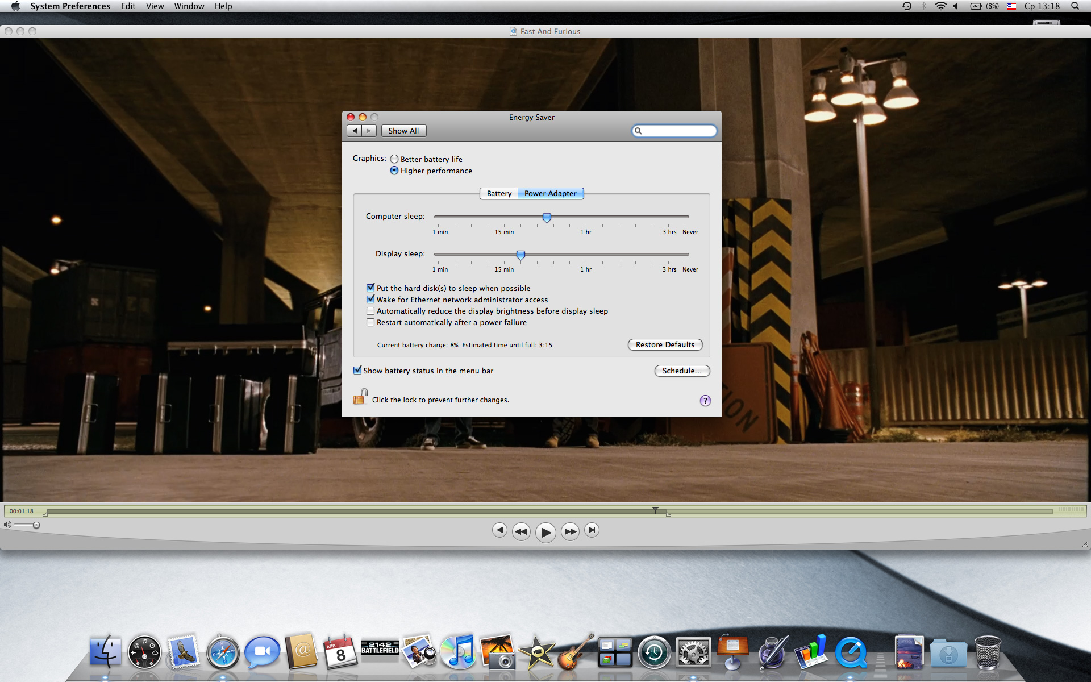Rewind the movie in QuickTime
This screenshot has height=682, width=1091.
[520, 531]
